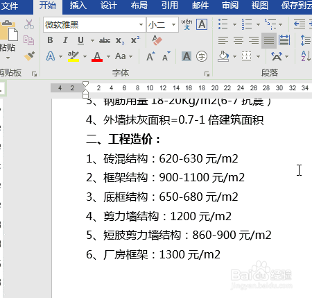Click the Asian Layout icon

[277, 56]
